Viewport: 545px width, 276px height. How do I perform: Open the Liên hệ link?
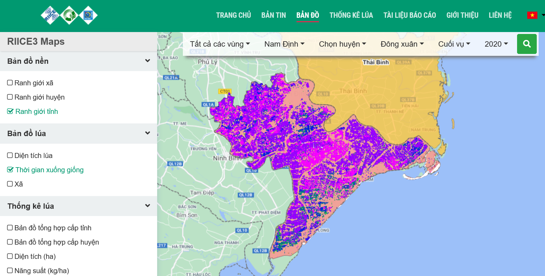(500, 15)
